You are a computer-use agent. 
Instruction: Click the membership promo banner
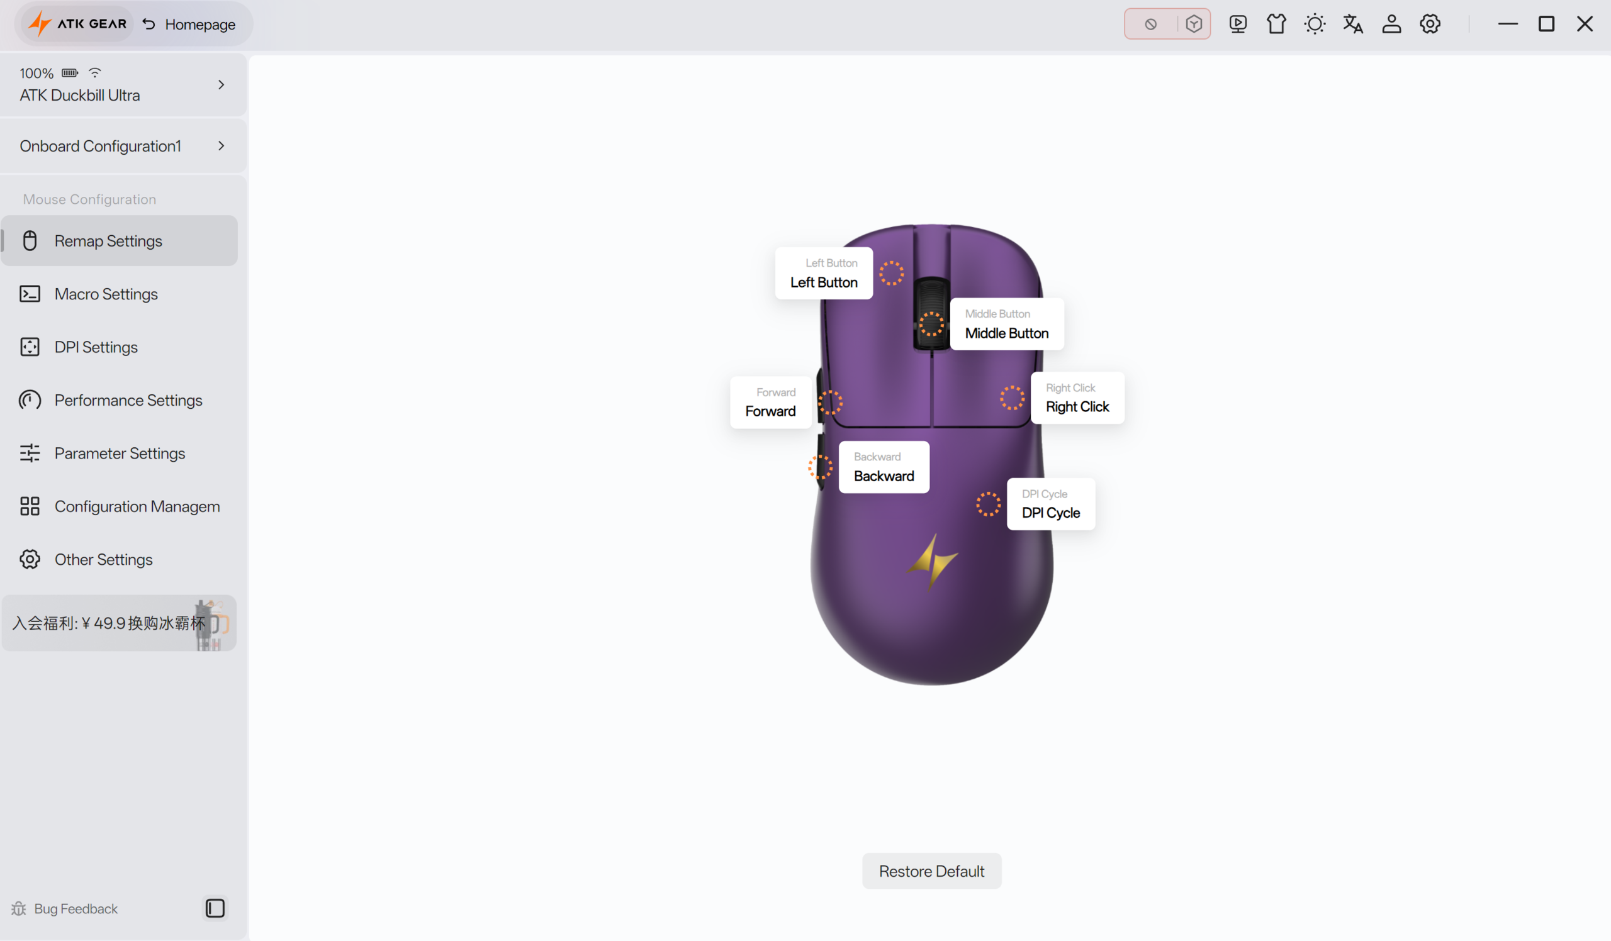[119, 623]
